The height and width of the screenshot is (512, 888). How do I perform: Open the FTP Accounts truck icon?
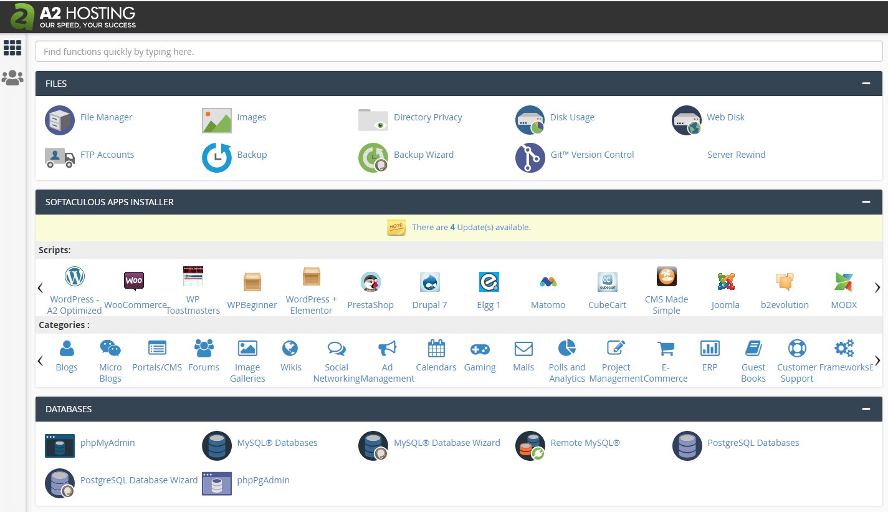coord(60,157)
